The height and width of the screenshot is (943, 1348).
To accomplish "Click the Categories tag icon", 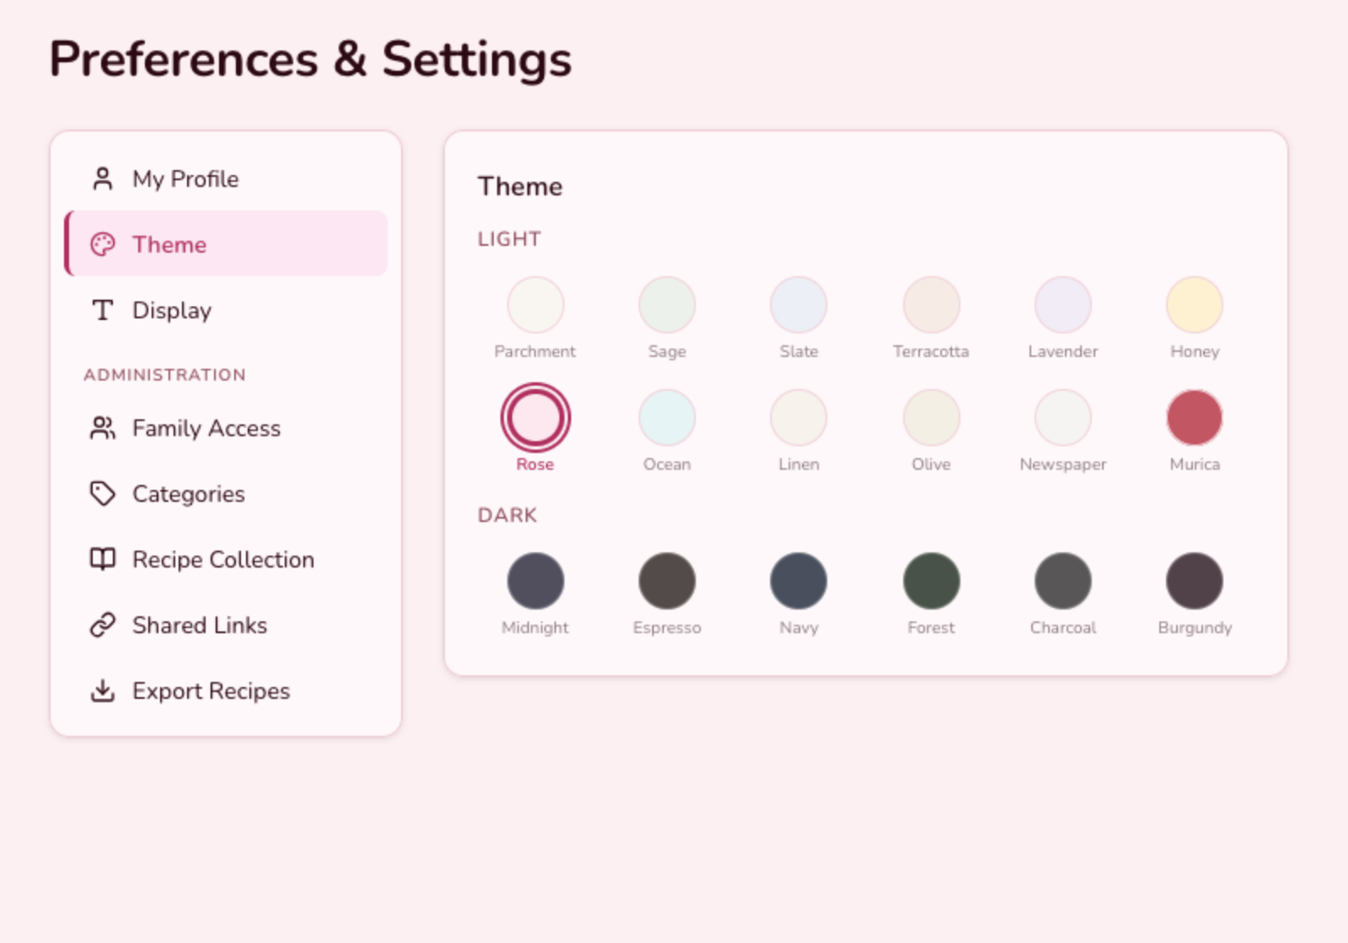I will tap(103, 493).
